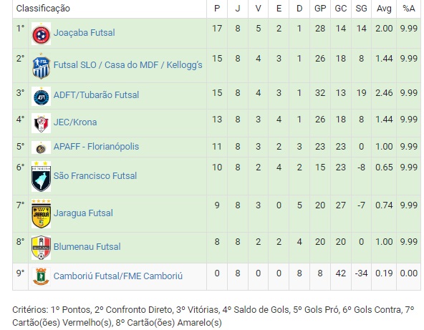Open Futsal SLO / Casa do MDF / Kellogg's link

point(128,65)
